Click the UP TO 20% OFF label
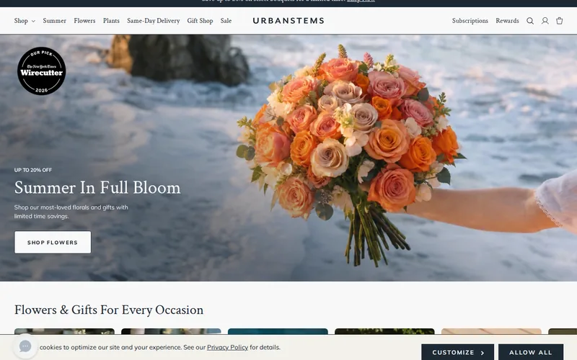The height and width of the screenshot is (360, 577). pyautogui.click(x=33, y=170)
